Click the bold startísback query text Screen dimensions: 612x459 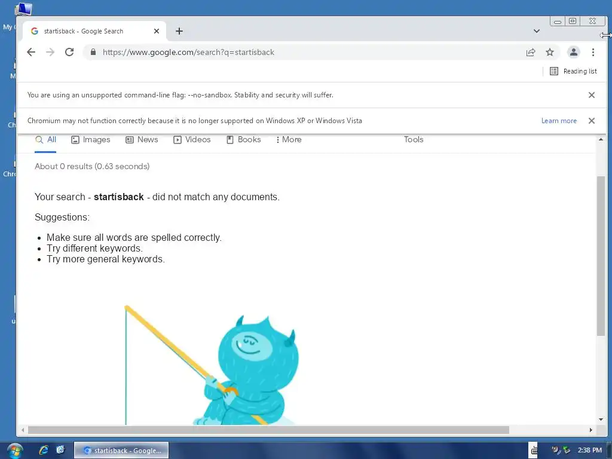click(x=119, y=197)
